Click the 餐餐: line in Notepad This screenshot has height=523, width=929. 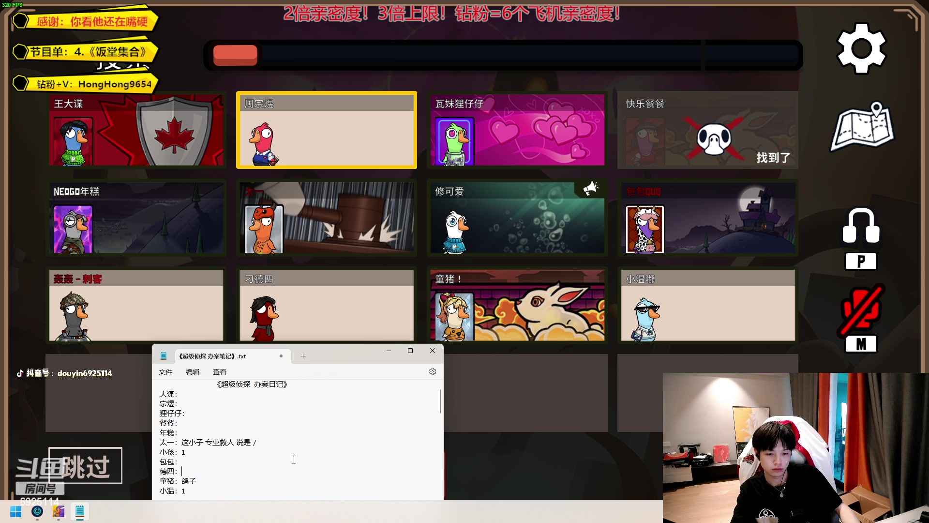pyautogui.click(x=169, y=423)
